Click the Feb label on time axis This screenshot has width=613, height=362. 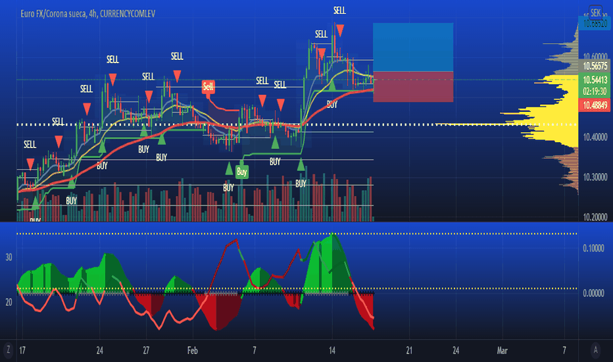pyautogui.click(x=192, y=350)
